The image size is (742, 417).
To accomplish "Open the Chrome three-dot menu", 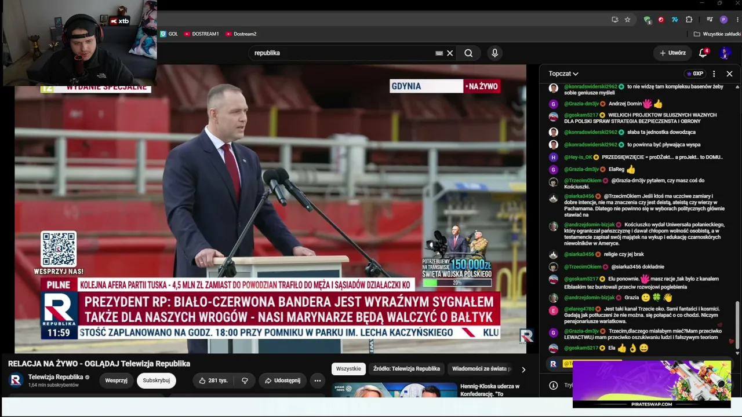I will tap(736, 20).
